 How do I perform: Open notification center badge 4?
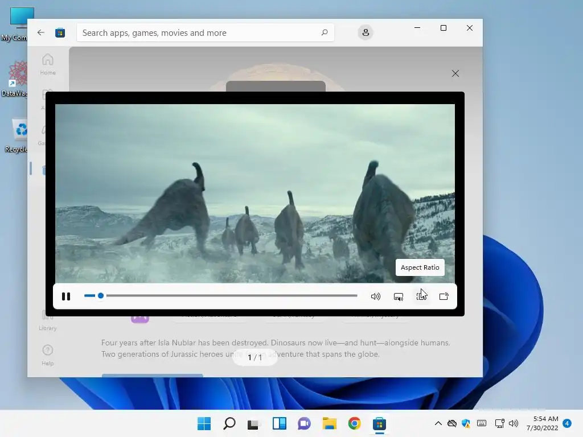[567, 423]
